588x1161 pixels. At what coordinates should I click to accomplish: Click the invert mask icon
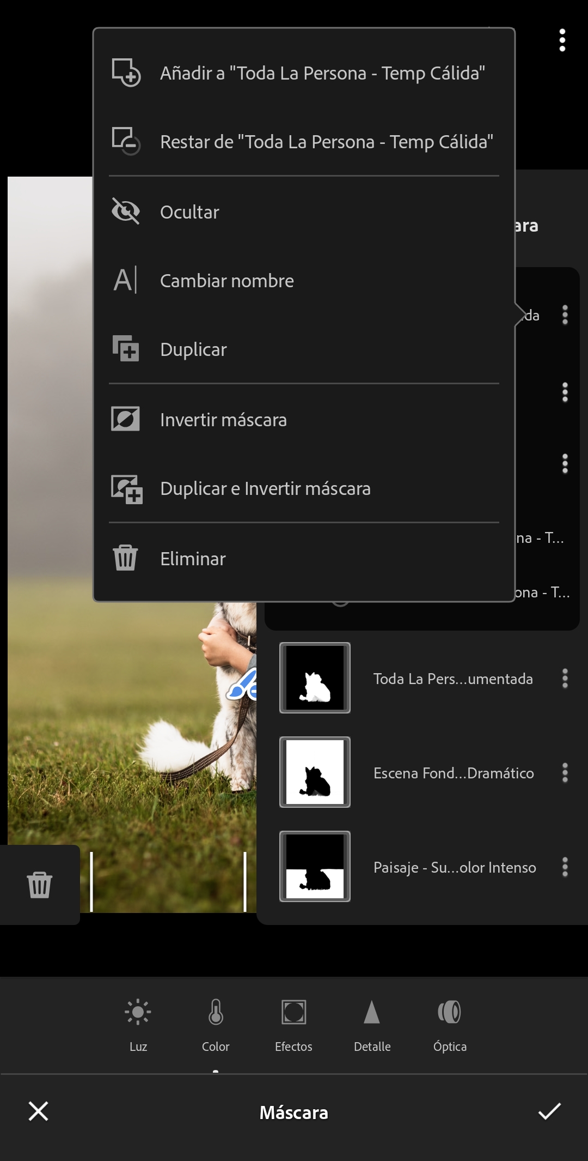pos(125,419)
